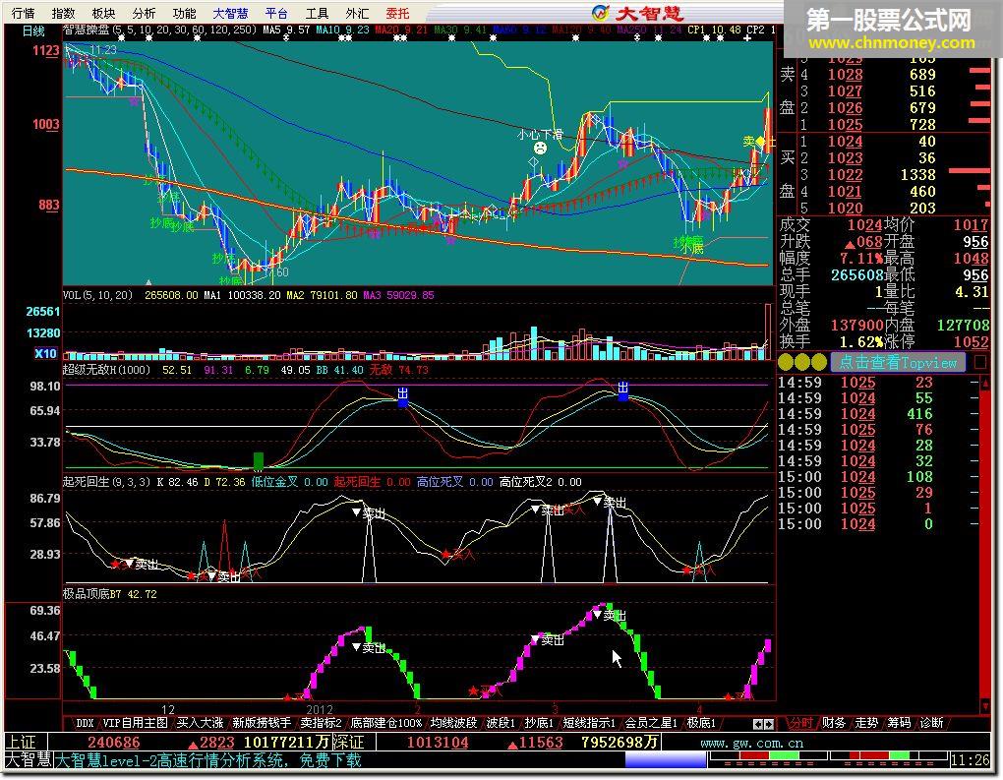This screenshot has width=1003, height=780.
Task: Open the 工具 menu
Action: (x=317, y=13)
